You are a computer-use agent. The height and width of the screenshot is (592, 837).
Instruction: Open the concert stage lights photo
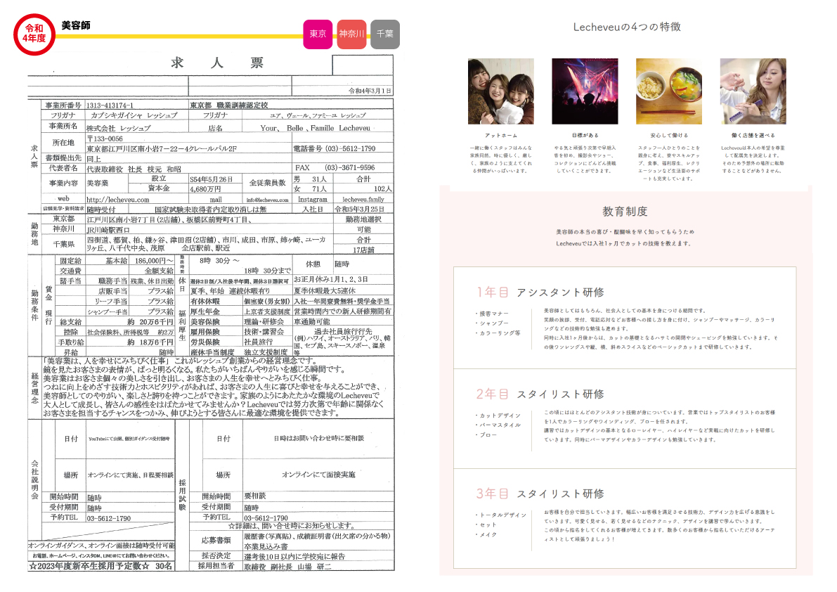click(585, 91)
